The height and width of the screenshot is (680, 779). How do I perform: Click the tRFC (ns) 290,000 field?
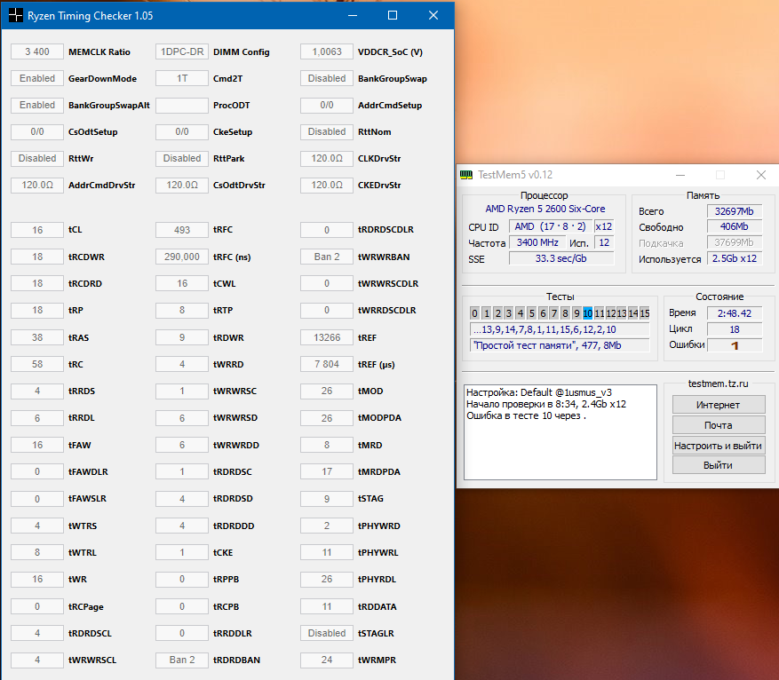click(x=182, y=257)
